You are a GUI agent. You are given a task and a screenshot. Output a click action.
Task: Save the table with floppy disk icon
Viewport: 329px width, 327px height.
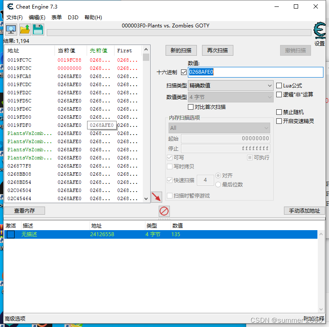[x=38, y=29]
